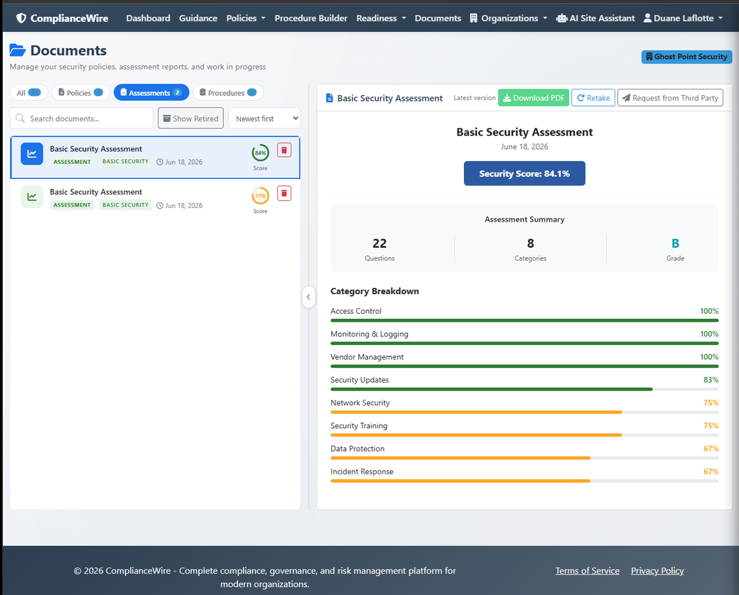Viewport: 739px width, 595px height.
Task: Collapse the document list panel chevron
Action: (308, 297)
